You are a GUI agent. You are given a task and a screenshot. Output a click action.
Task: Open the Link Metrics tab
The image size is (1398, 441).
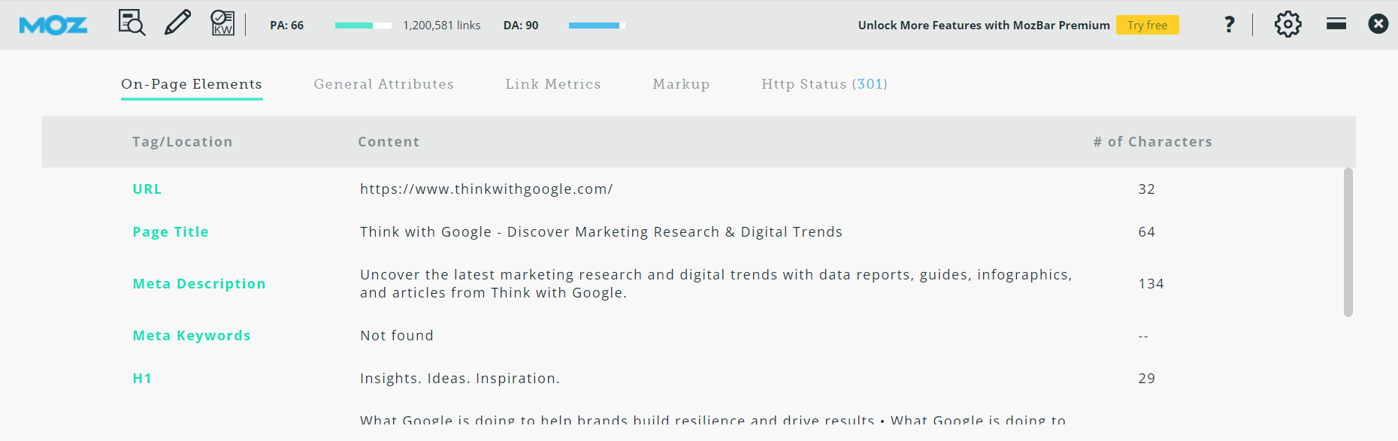[x=552, y=84]
